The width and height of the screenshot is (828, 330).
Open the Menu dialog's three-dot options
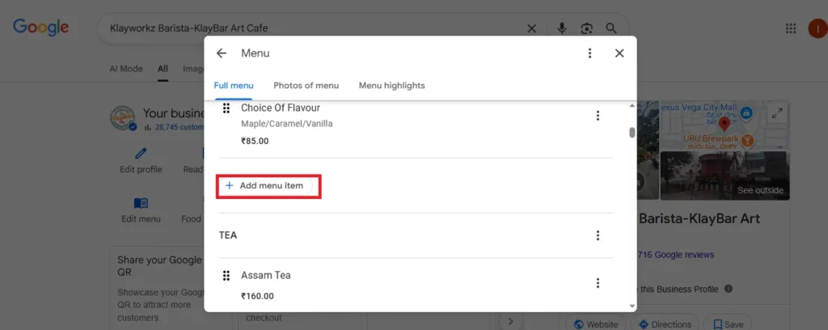coord(589,53)
